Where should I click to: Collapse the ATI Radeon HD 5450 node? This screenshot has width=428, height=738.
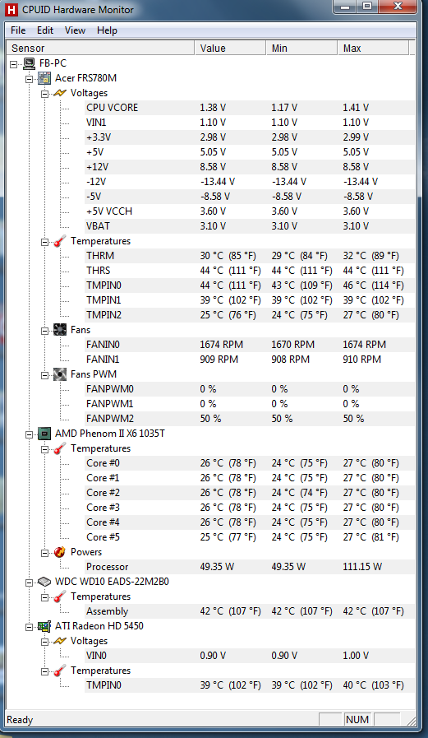[30, 627]
